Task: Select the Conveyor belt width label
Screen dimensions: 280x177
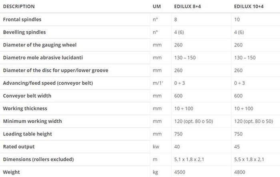Action: point(27,96)
